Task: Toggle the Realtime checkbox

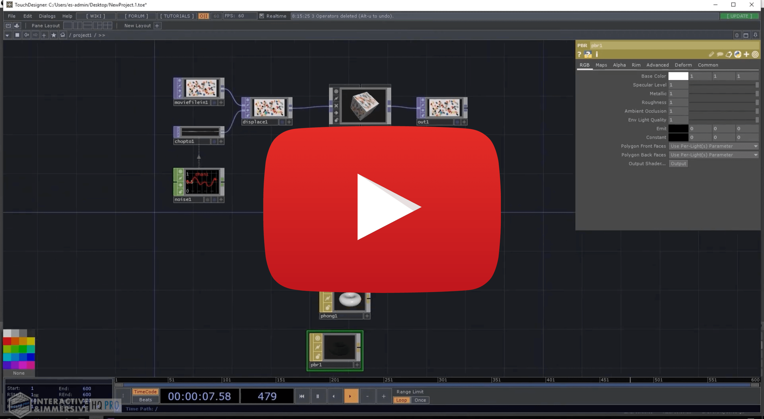Action: click(262, 16)
